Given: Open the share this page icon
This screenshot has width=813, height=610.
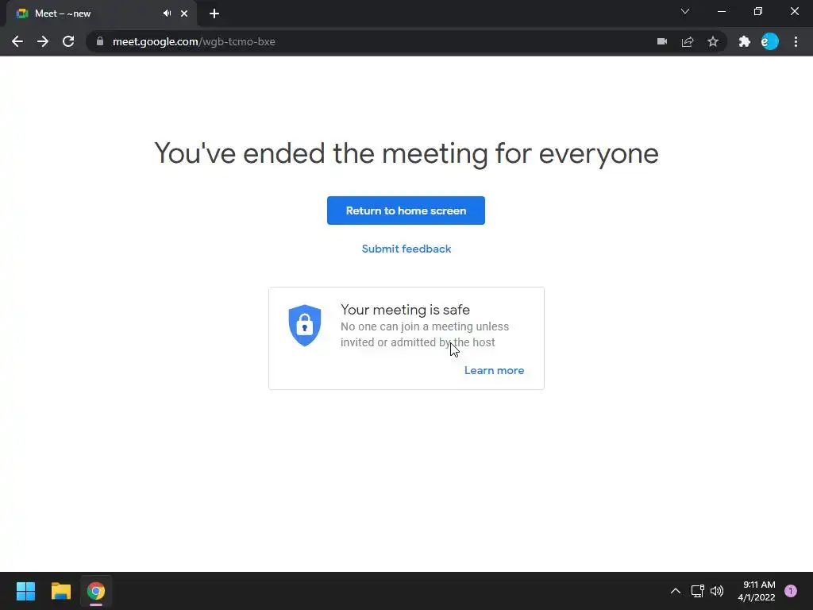Looking at the screenshot, I should [x=688, y=41].
